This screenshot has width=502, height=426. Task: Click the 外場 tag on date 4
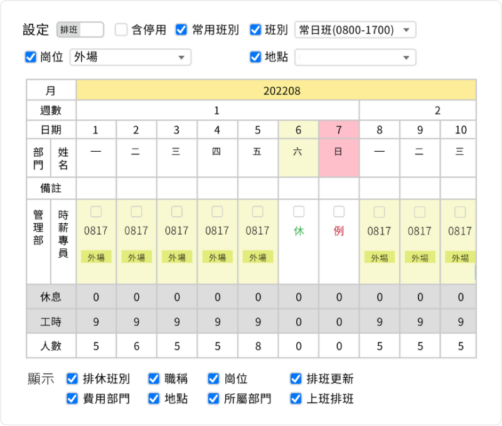pyautogui.click(x=217, y=257)
